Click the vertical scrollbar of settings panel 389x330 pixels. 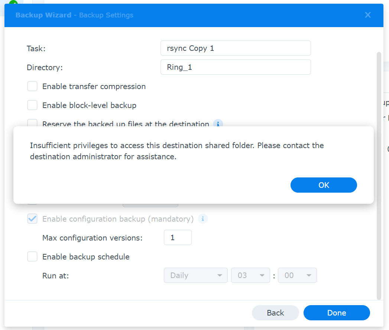coord(379,176)
